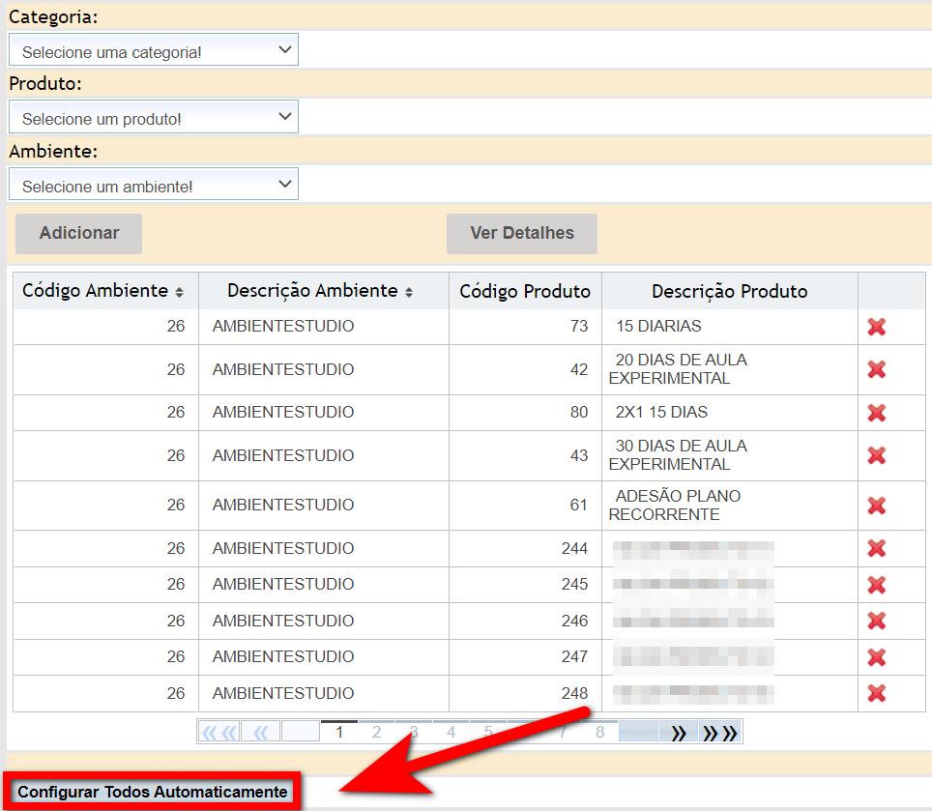Go to the next page of results
The image size is (932, 811).
click(679, 733)
